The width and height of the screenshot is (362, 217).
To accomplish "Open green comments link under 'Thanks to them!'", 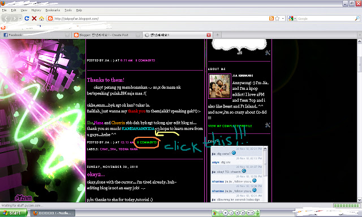I will (x=147, y=142).
